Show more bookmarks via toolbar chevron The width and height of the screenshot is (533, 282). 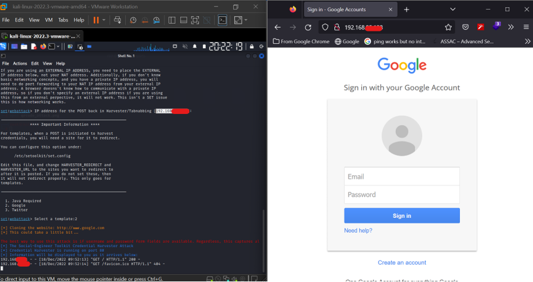[x=527, y=42]
